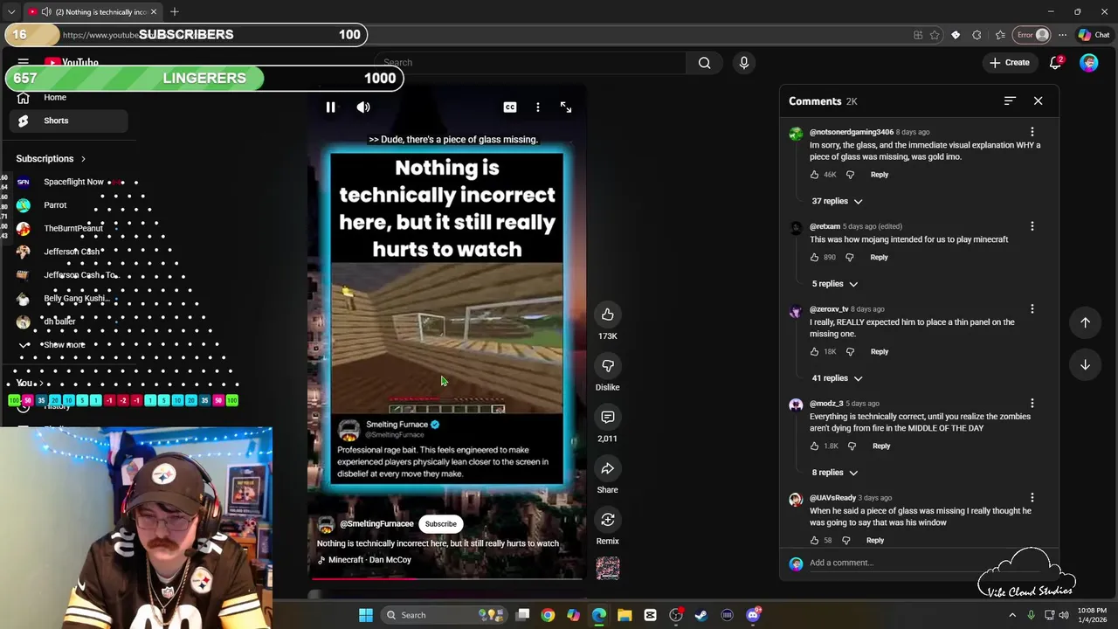Open comments via the 2,011 comments icon

(x=608, y=418)
